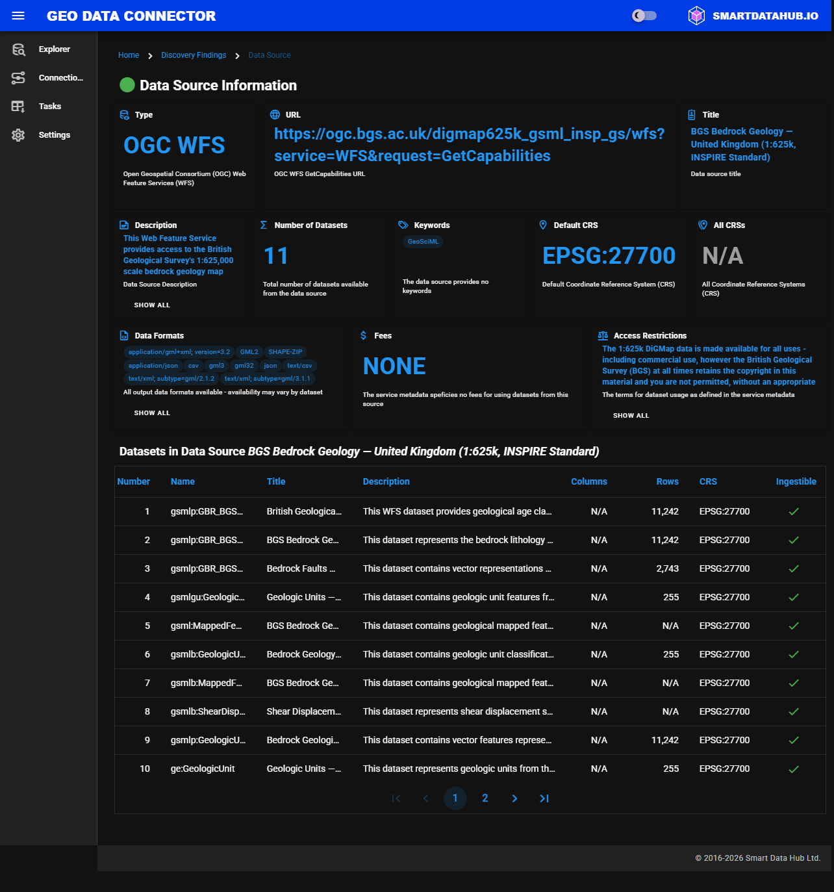Sort table by Name column header
Screen dimensions: 834x892
click(183, 482)
